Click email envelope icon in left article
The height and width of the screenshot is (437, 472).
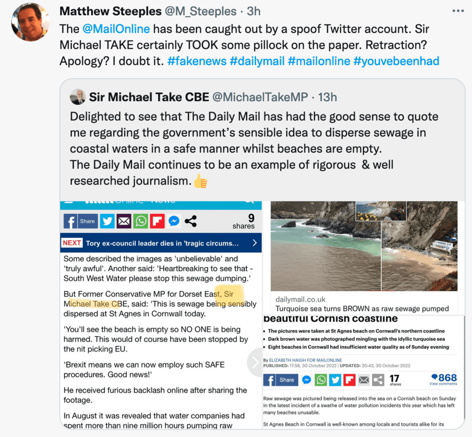point(124,221)
